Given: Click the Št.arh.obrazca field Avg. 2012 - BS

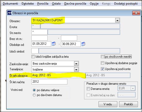Looking at the screenshot, I should (58, 75).
